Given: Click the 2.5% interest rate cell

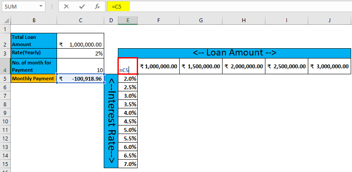Looking at the screenshot, I should click(x=128, y=87).
